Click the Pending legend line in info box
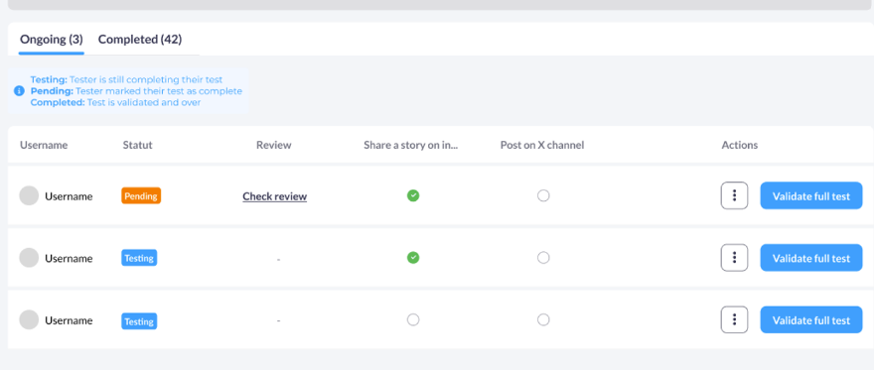Viewport: 874px width, 370px height. pyautogui.click(x=136, y=91)
